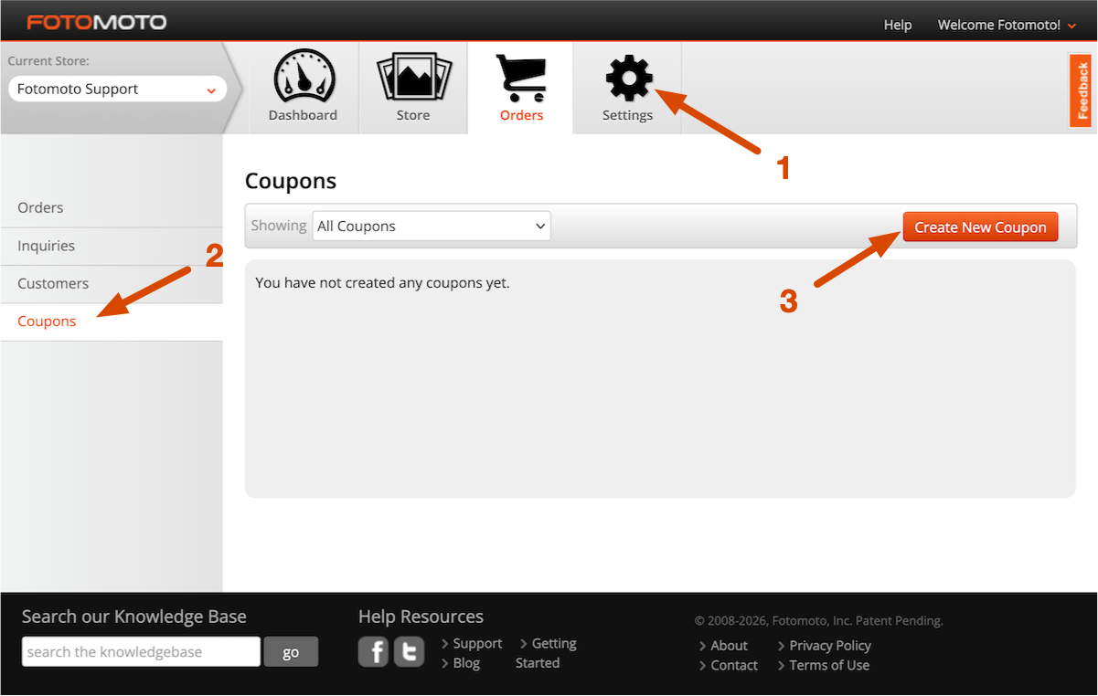
Task: Open the About footer link
Action: pos(729,646)
